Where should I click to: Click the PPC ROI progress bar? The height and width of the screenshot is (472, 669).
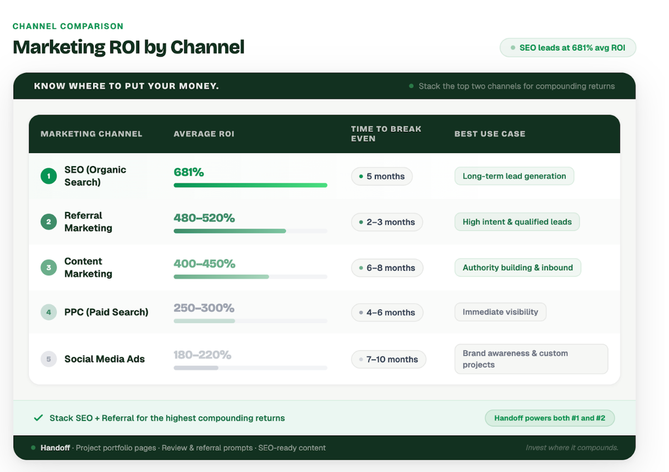pyautogui.click(x=250, y=321)
